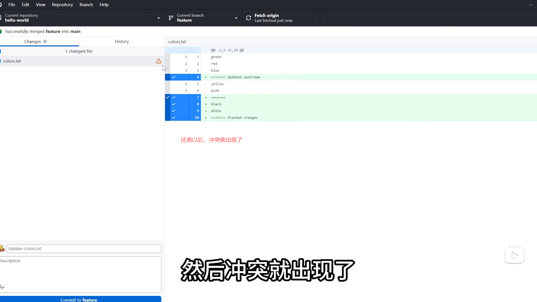This screenshot has width=537, height=302.
Task: Focus the commit summary input field
Action: coord(84,249)
